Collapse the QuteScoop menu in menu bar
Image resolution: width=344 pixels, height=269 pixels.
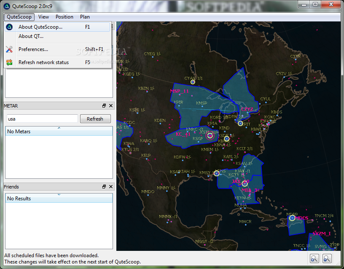coord(19,17)
